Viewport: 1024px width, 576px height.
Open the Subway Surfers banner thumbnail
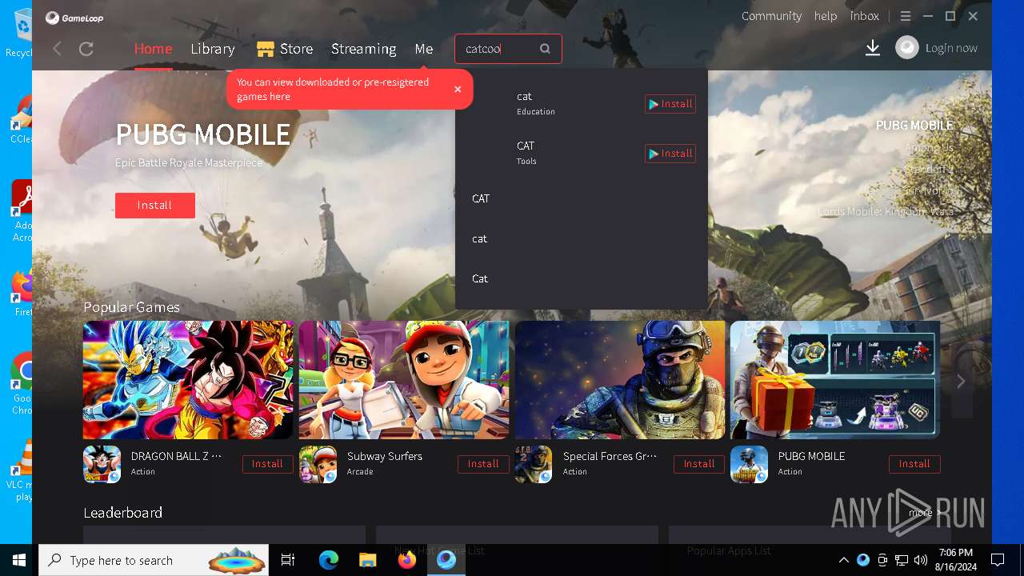click(404, 380)
